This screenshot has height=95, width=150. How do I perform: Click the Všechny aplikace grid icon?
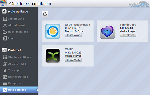point(5,57)
